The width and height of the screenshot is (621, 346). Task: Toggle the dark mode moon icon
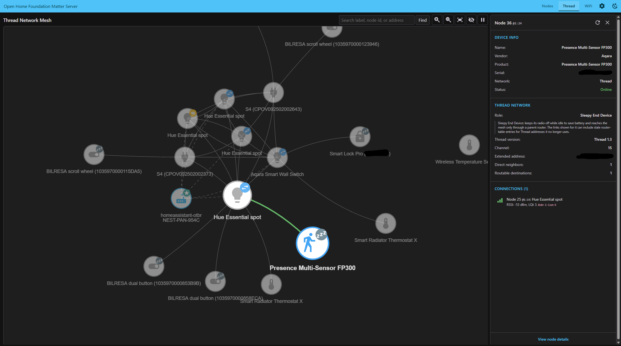[614, 6]
